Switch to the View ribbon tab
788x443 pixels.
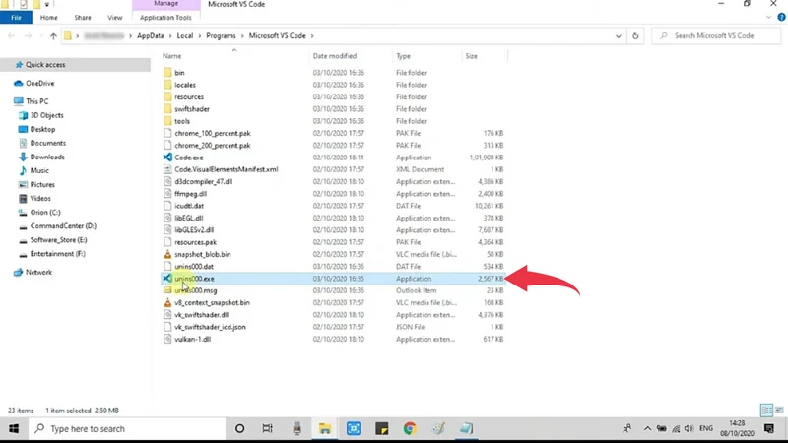pos(115,18)
